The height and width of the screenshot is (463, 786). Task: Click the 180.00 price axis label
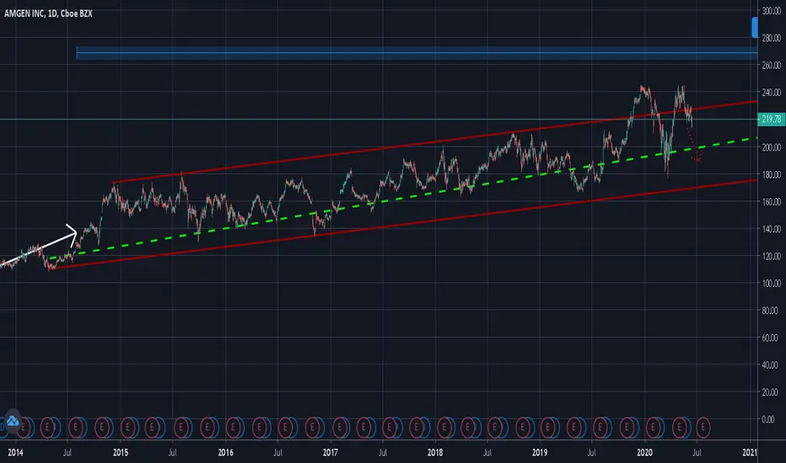point(772,175)
